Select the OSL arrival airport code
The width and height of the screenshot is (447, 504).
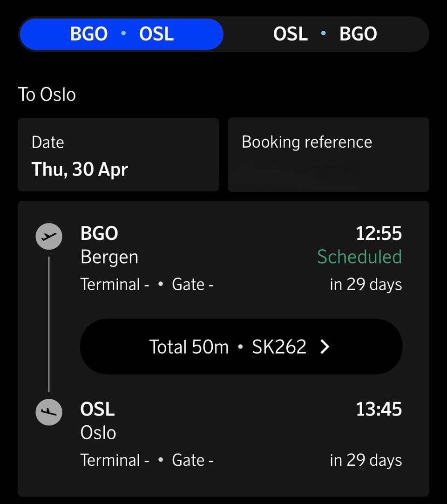pyautogui.click(x=97, y=409)
